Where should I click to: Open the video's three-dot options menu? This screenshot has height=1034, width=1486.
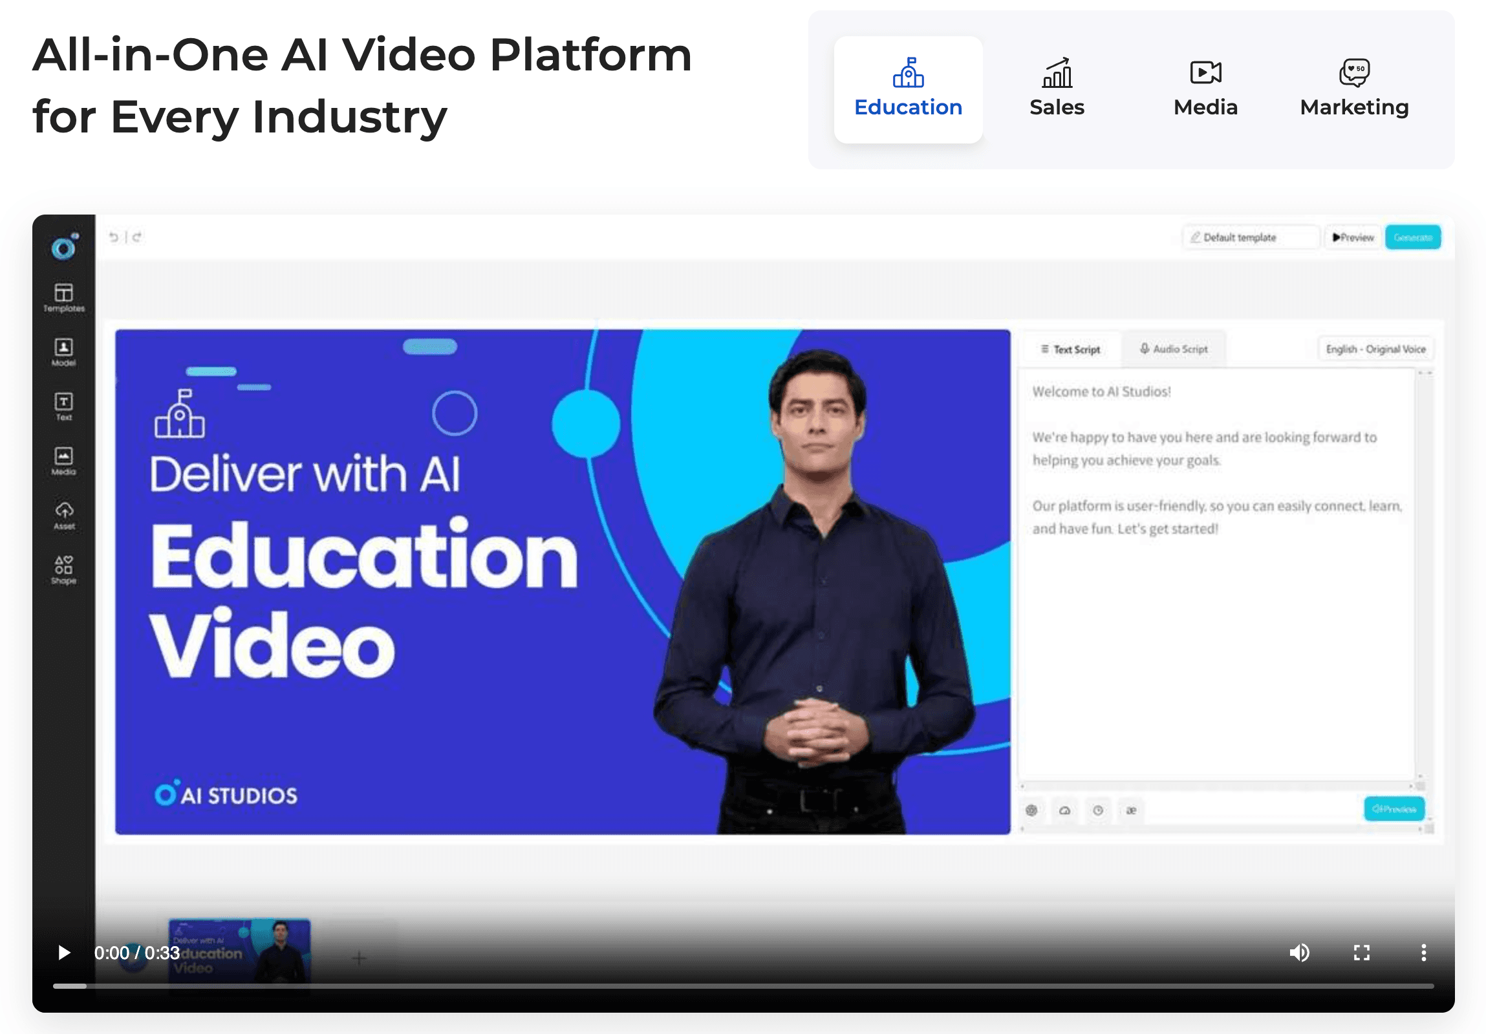tap(1423, 953)
